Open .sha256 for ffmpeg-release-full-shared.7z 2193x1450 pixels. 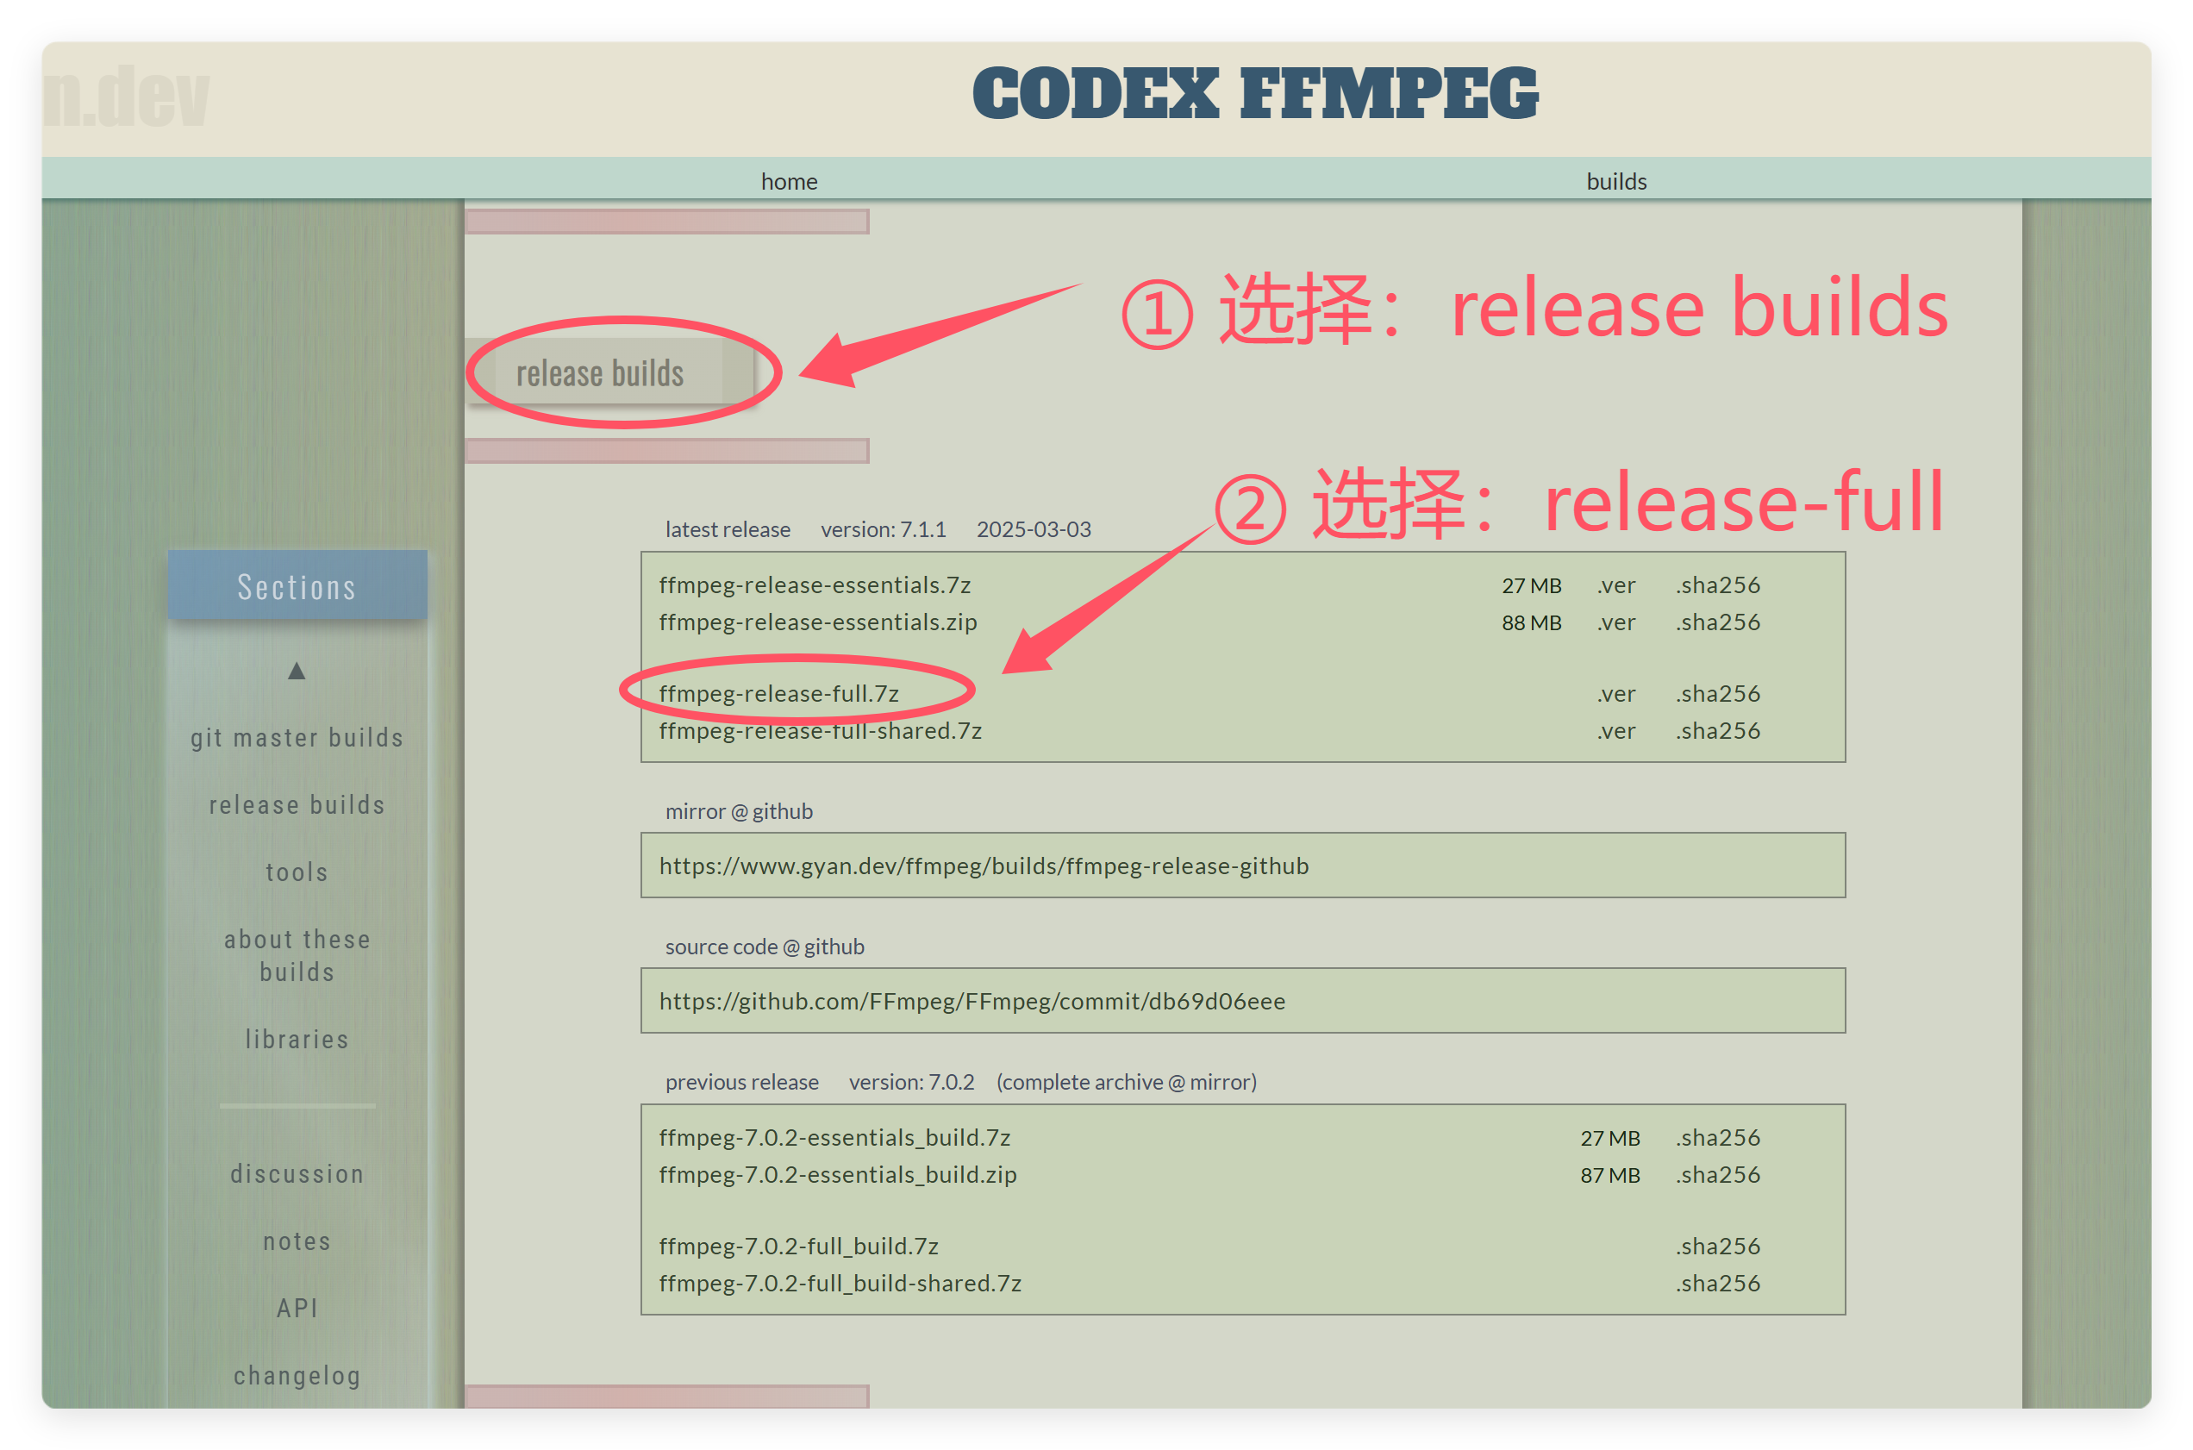(x=1718, y=730)
